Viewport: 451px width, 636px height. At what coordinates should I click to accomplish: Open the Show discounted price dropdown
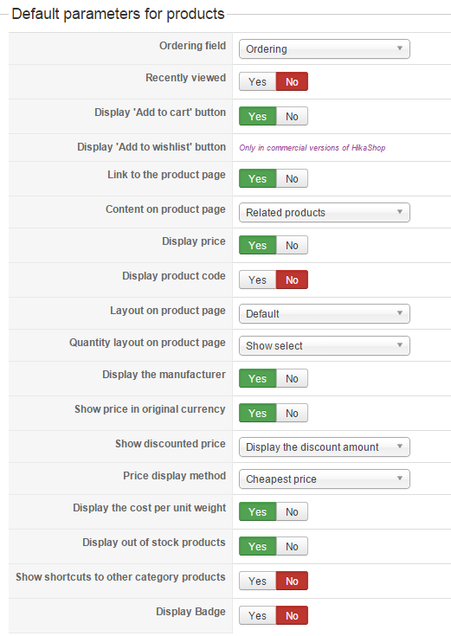point(325,447)
